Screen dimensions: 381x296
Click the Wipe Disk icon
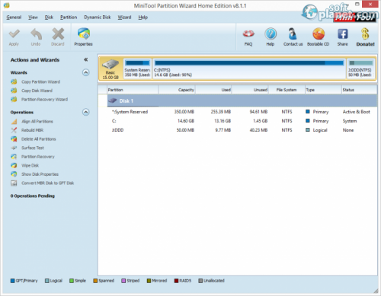pyautogui.click(x=14, y=165)
